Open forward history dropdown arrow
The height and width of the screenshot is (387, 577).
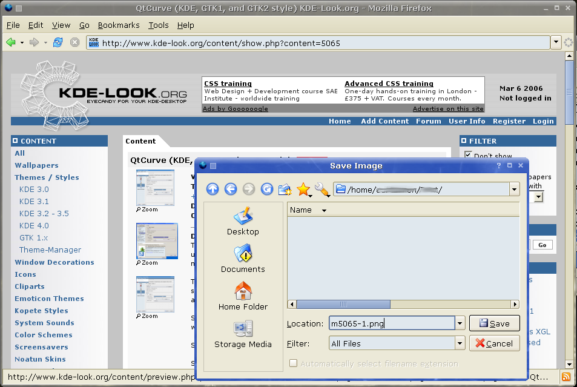(45, 43)
